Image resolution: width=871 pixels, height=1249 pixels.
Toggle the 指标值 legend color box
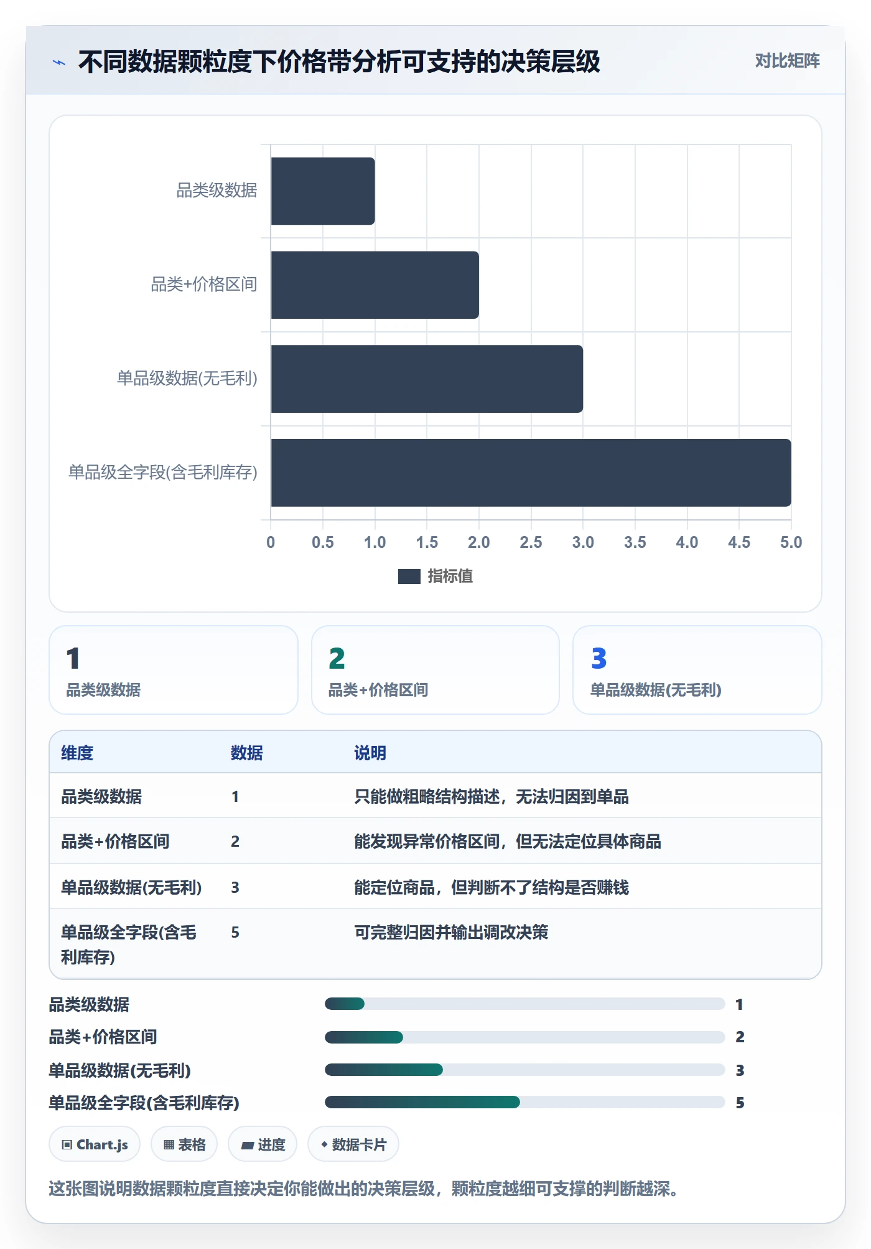[409, 577]
